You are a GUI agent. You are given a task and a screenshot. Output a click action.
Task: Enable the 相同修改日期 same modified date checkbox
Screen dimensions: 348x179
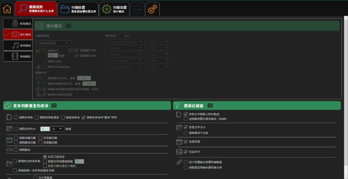16,143
